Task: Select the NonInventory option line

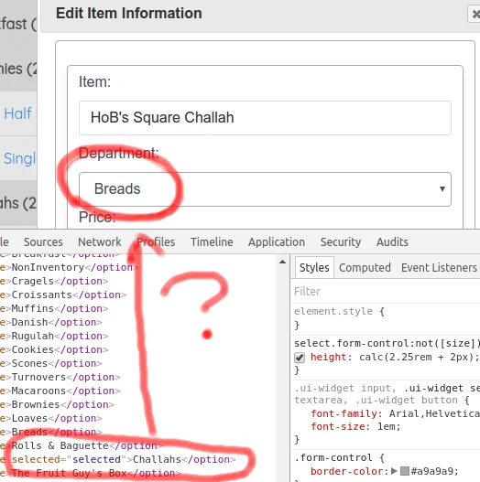Action: click(x=69, y=267)
